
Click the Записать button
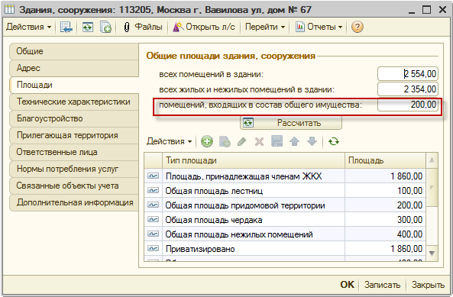coord(382,285)
